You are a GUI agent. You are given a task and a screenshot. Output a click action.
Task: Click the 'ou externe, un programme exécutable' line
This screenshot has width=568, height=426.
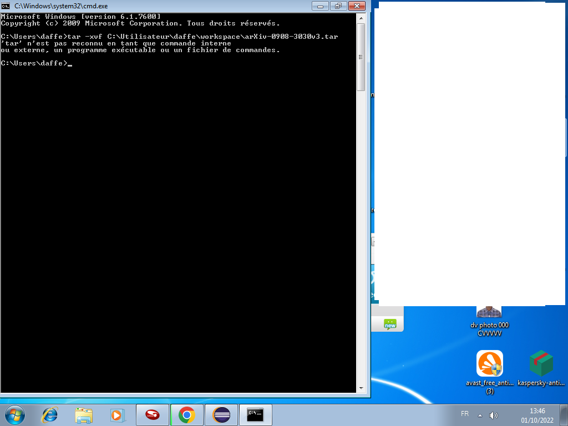(x=140, y=50)
